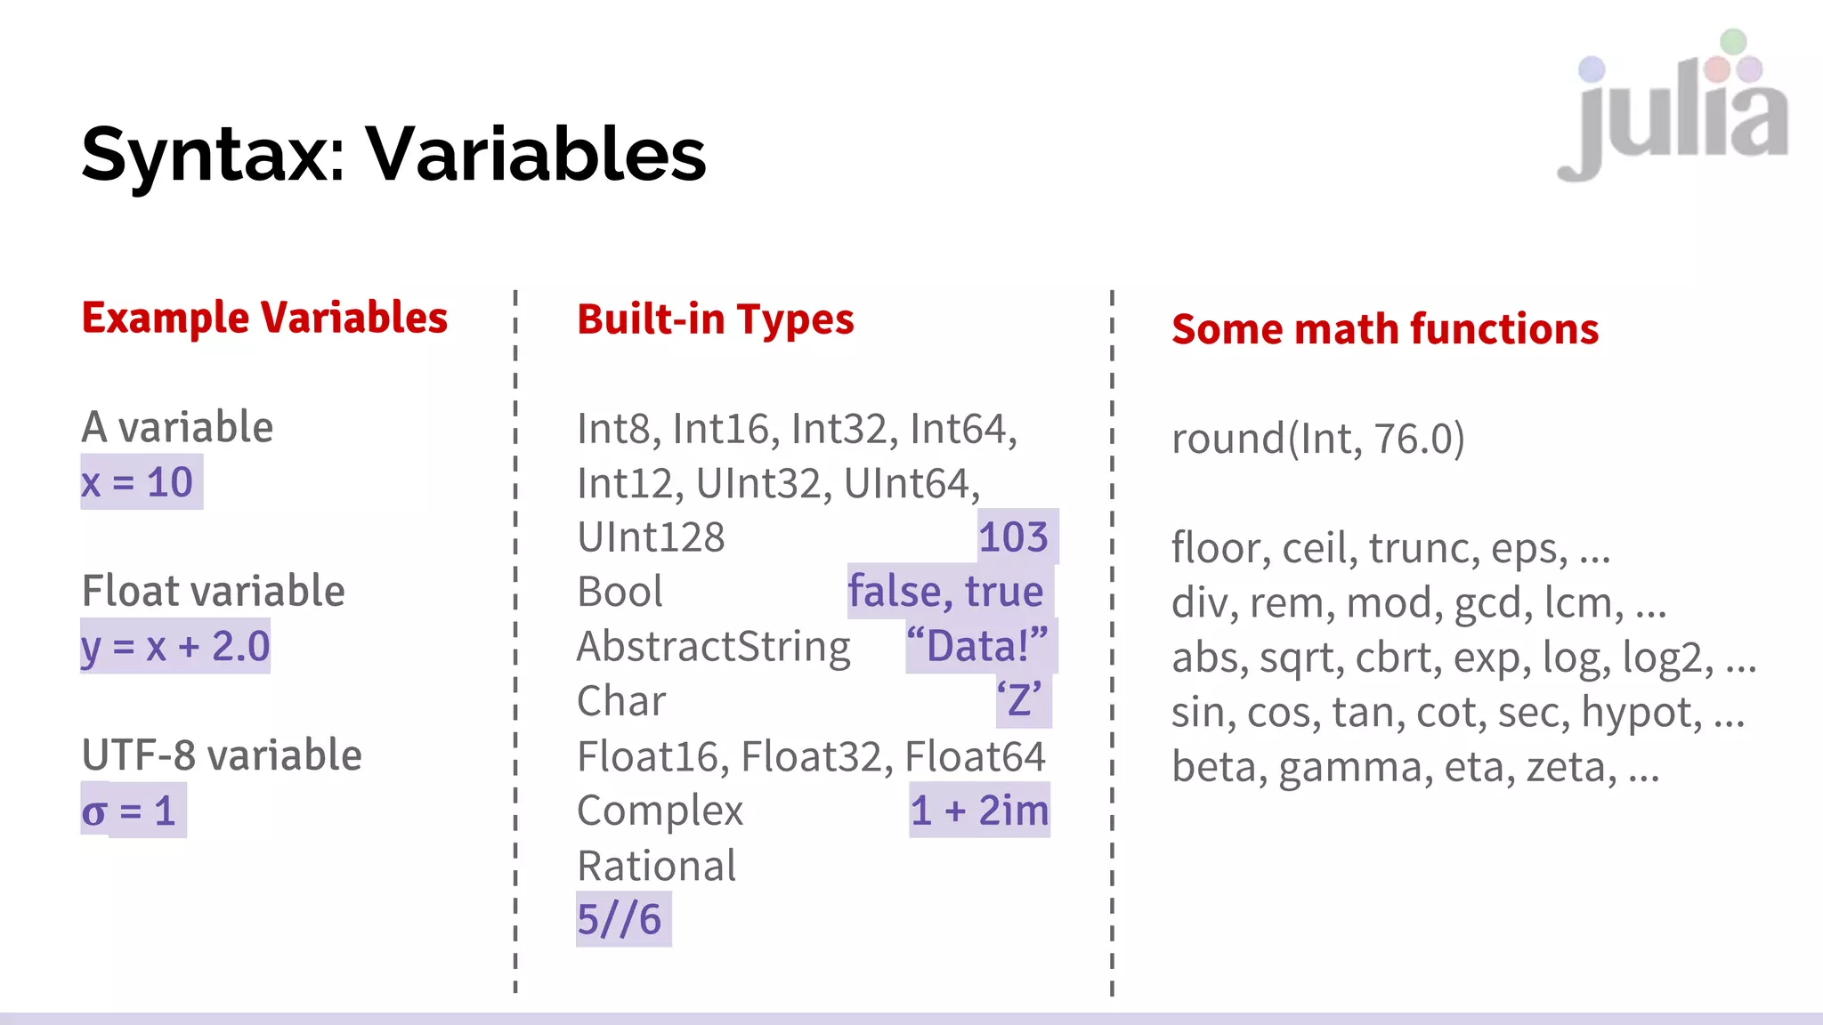Click the "Float variable" label
Viewport: 1823px width, 1025px height.
tap(213, 591)
